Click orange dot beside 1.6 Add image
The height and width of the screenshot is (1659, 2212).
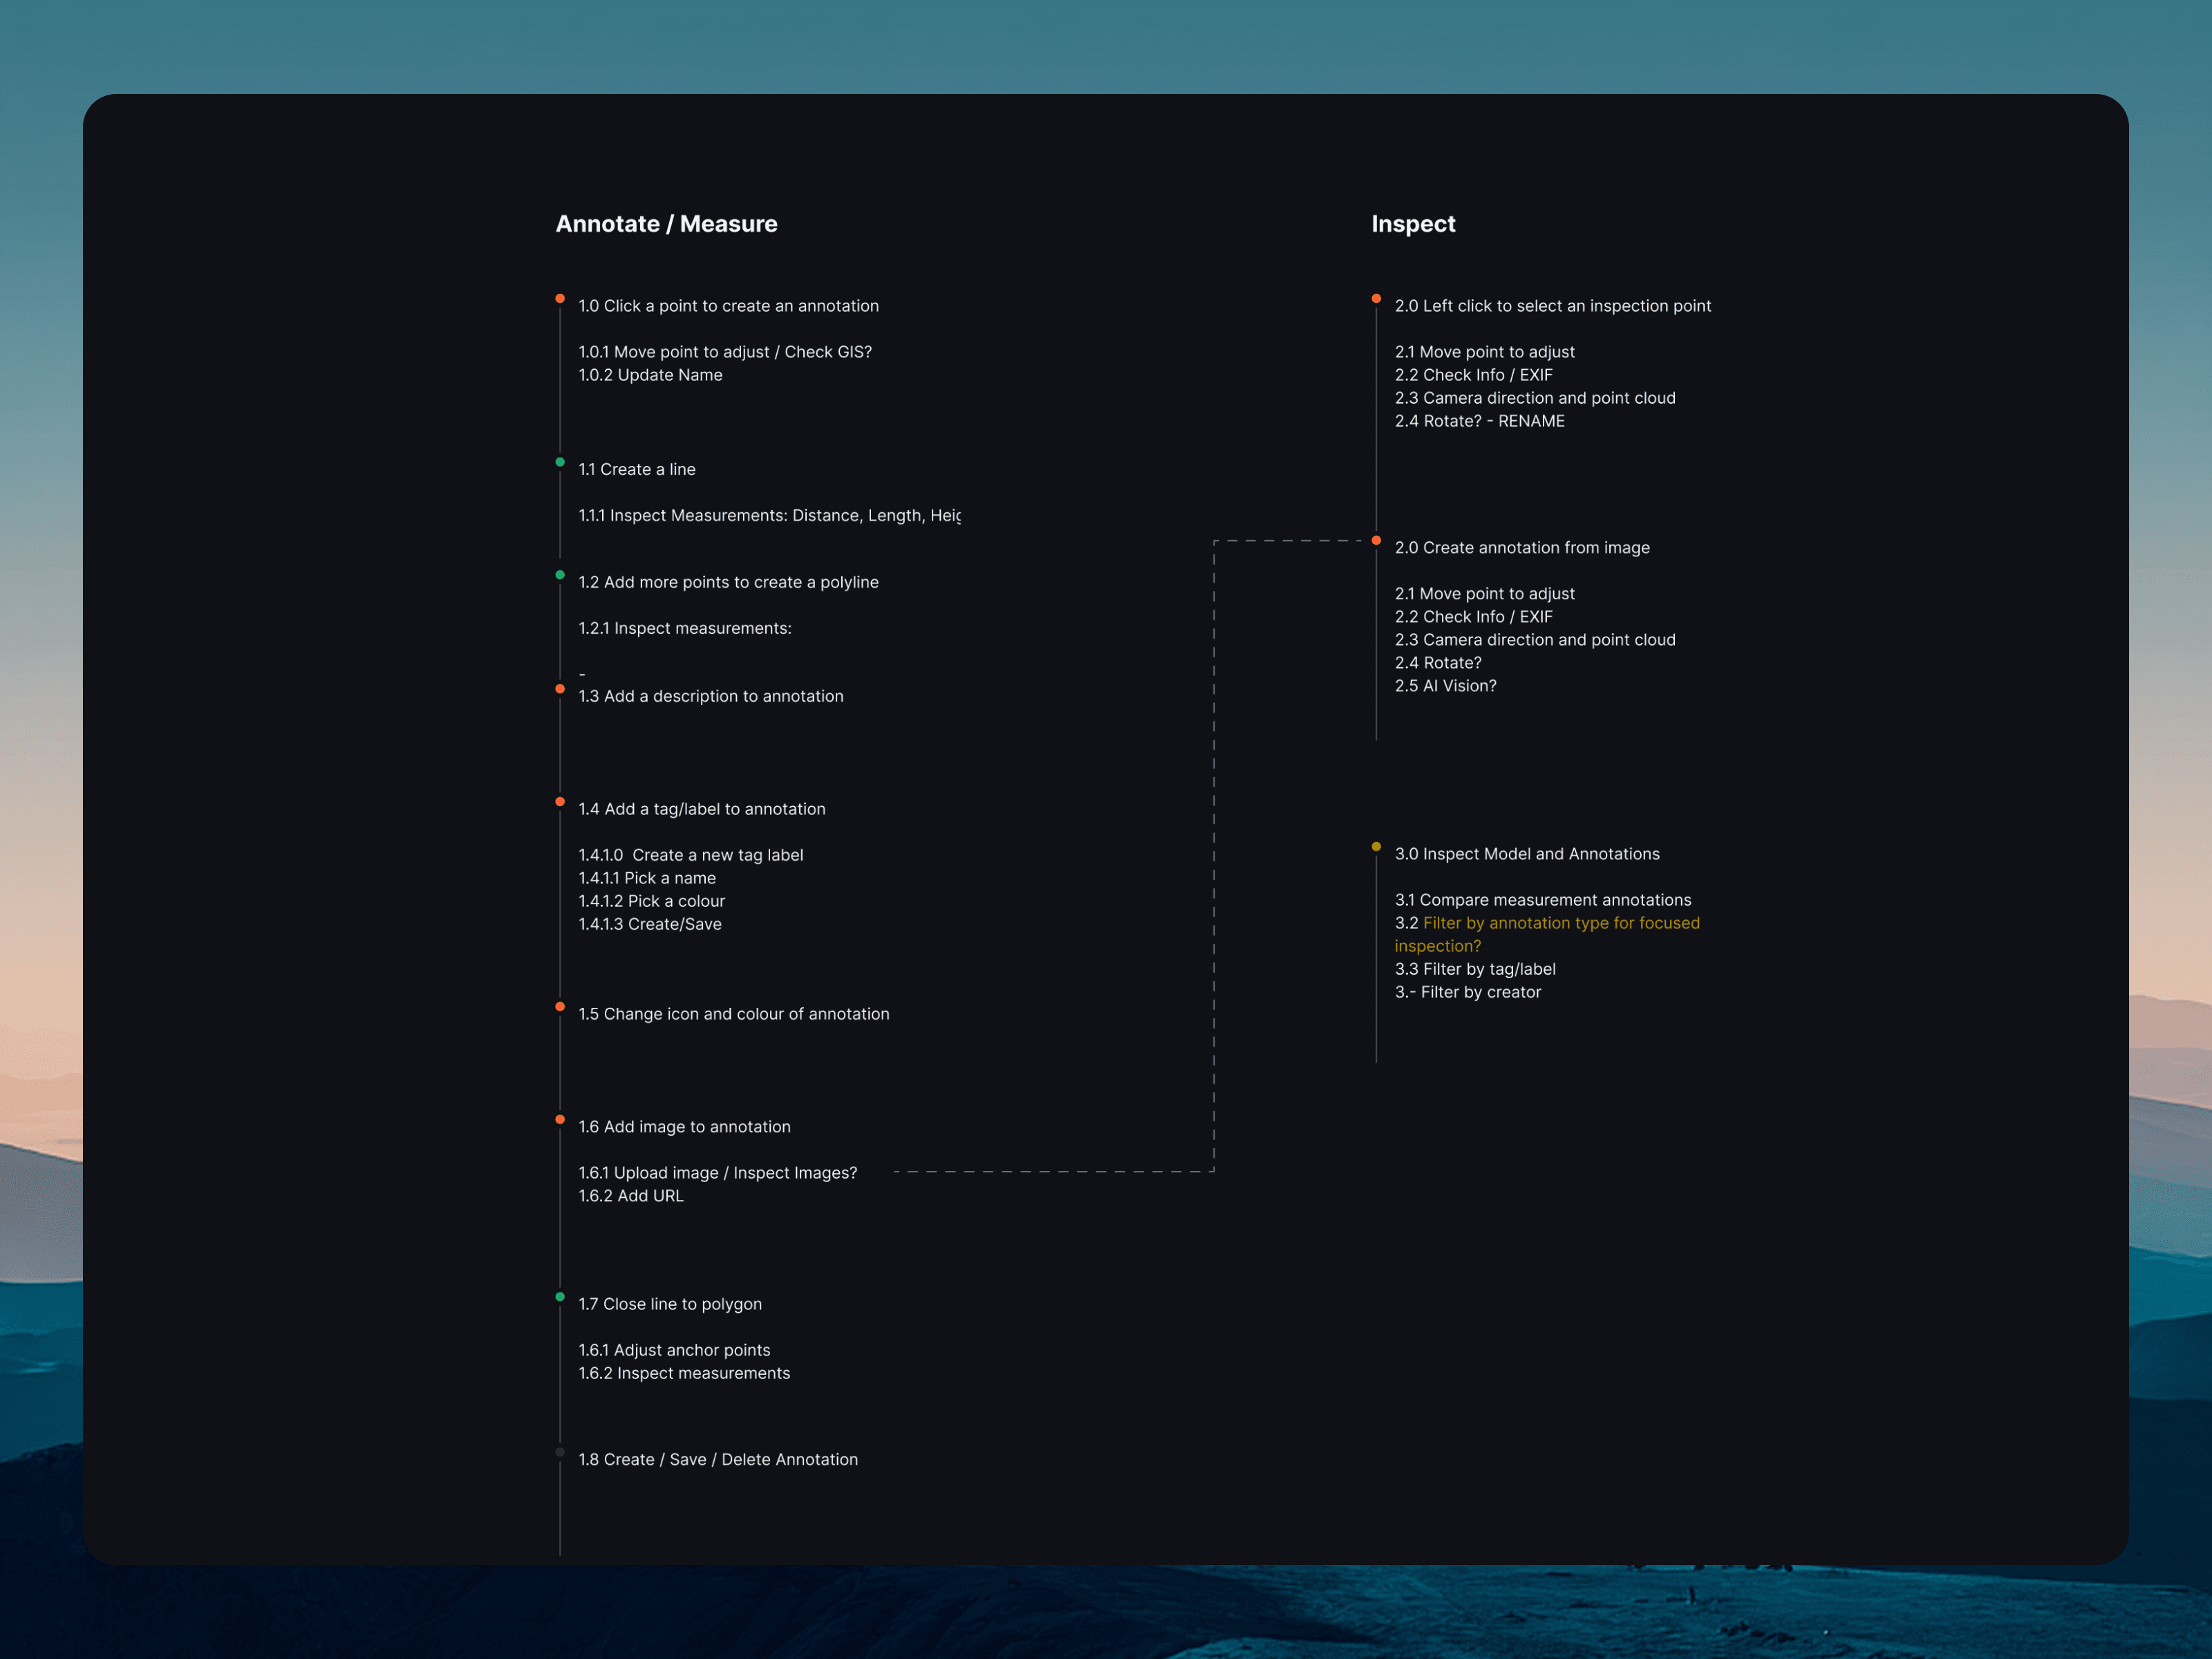point(560,1120)
